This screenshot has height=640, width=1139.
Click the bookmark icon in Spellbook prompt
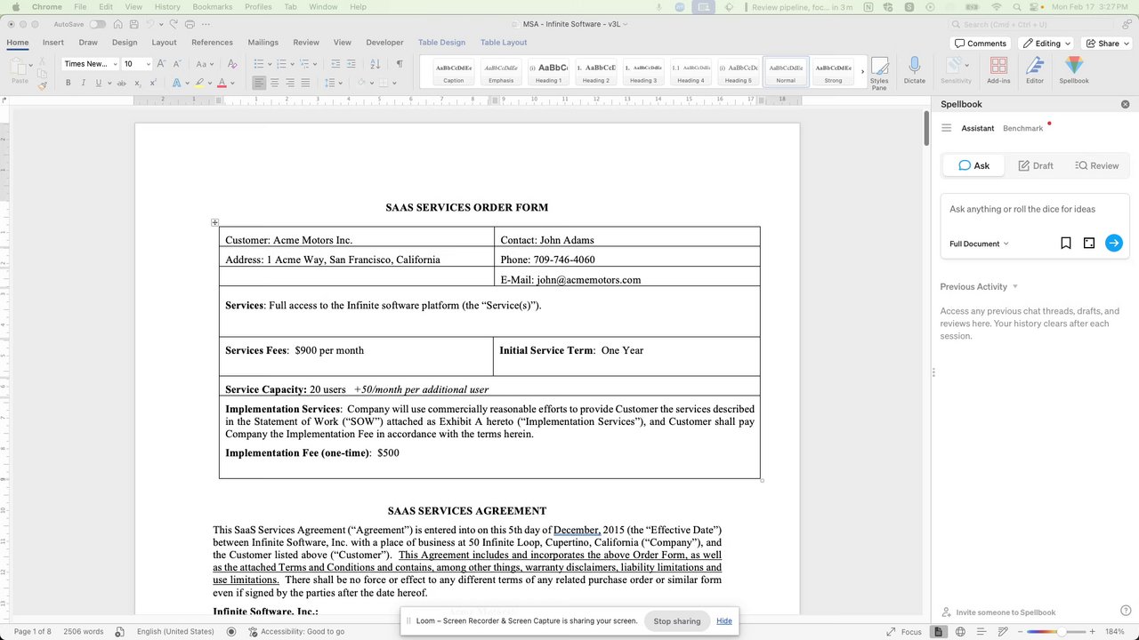click(x=1066, y=243)
